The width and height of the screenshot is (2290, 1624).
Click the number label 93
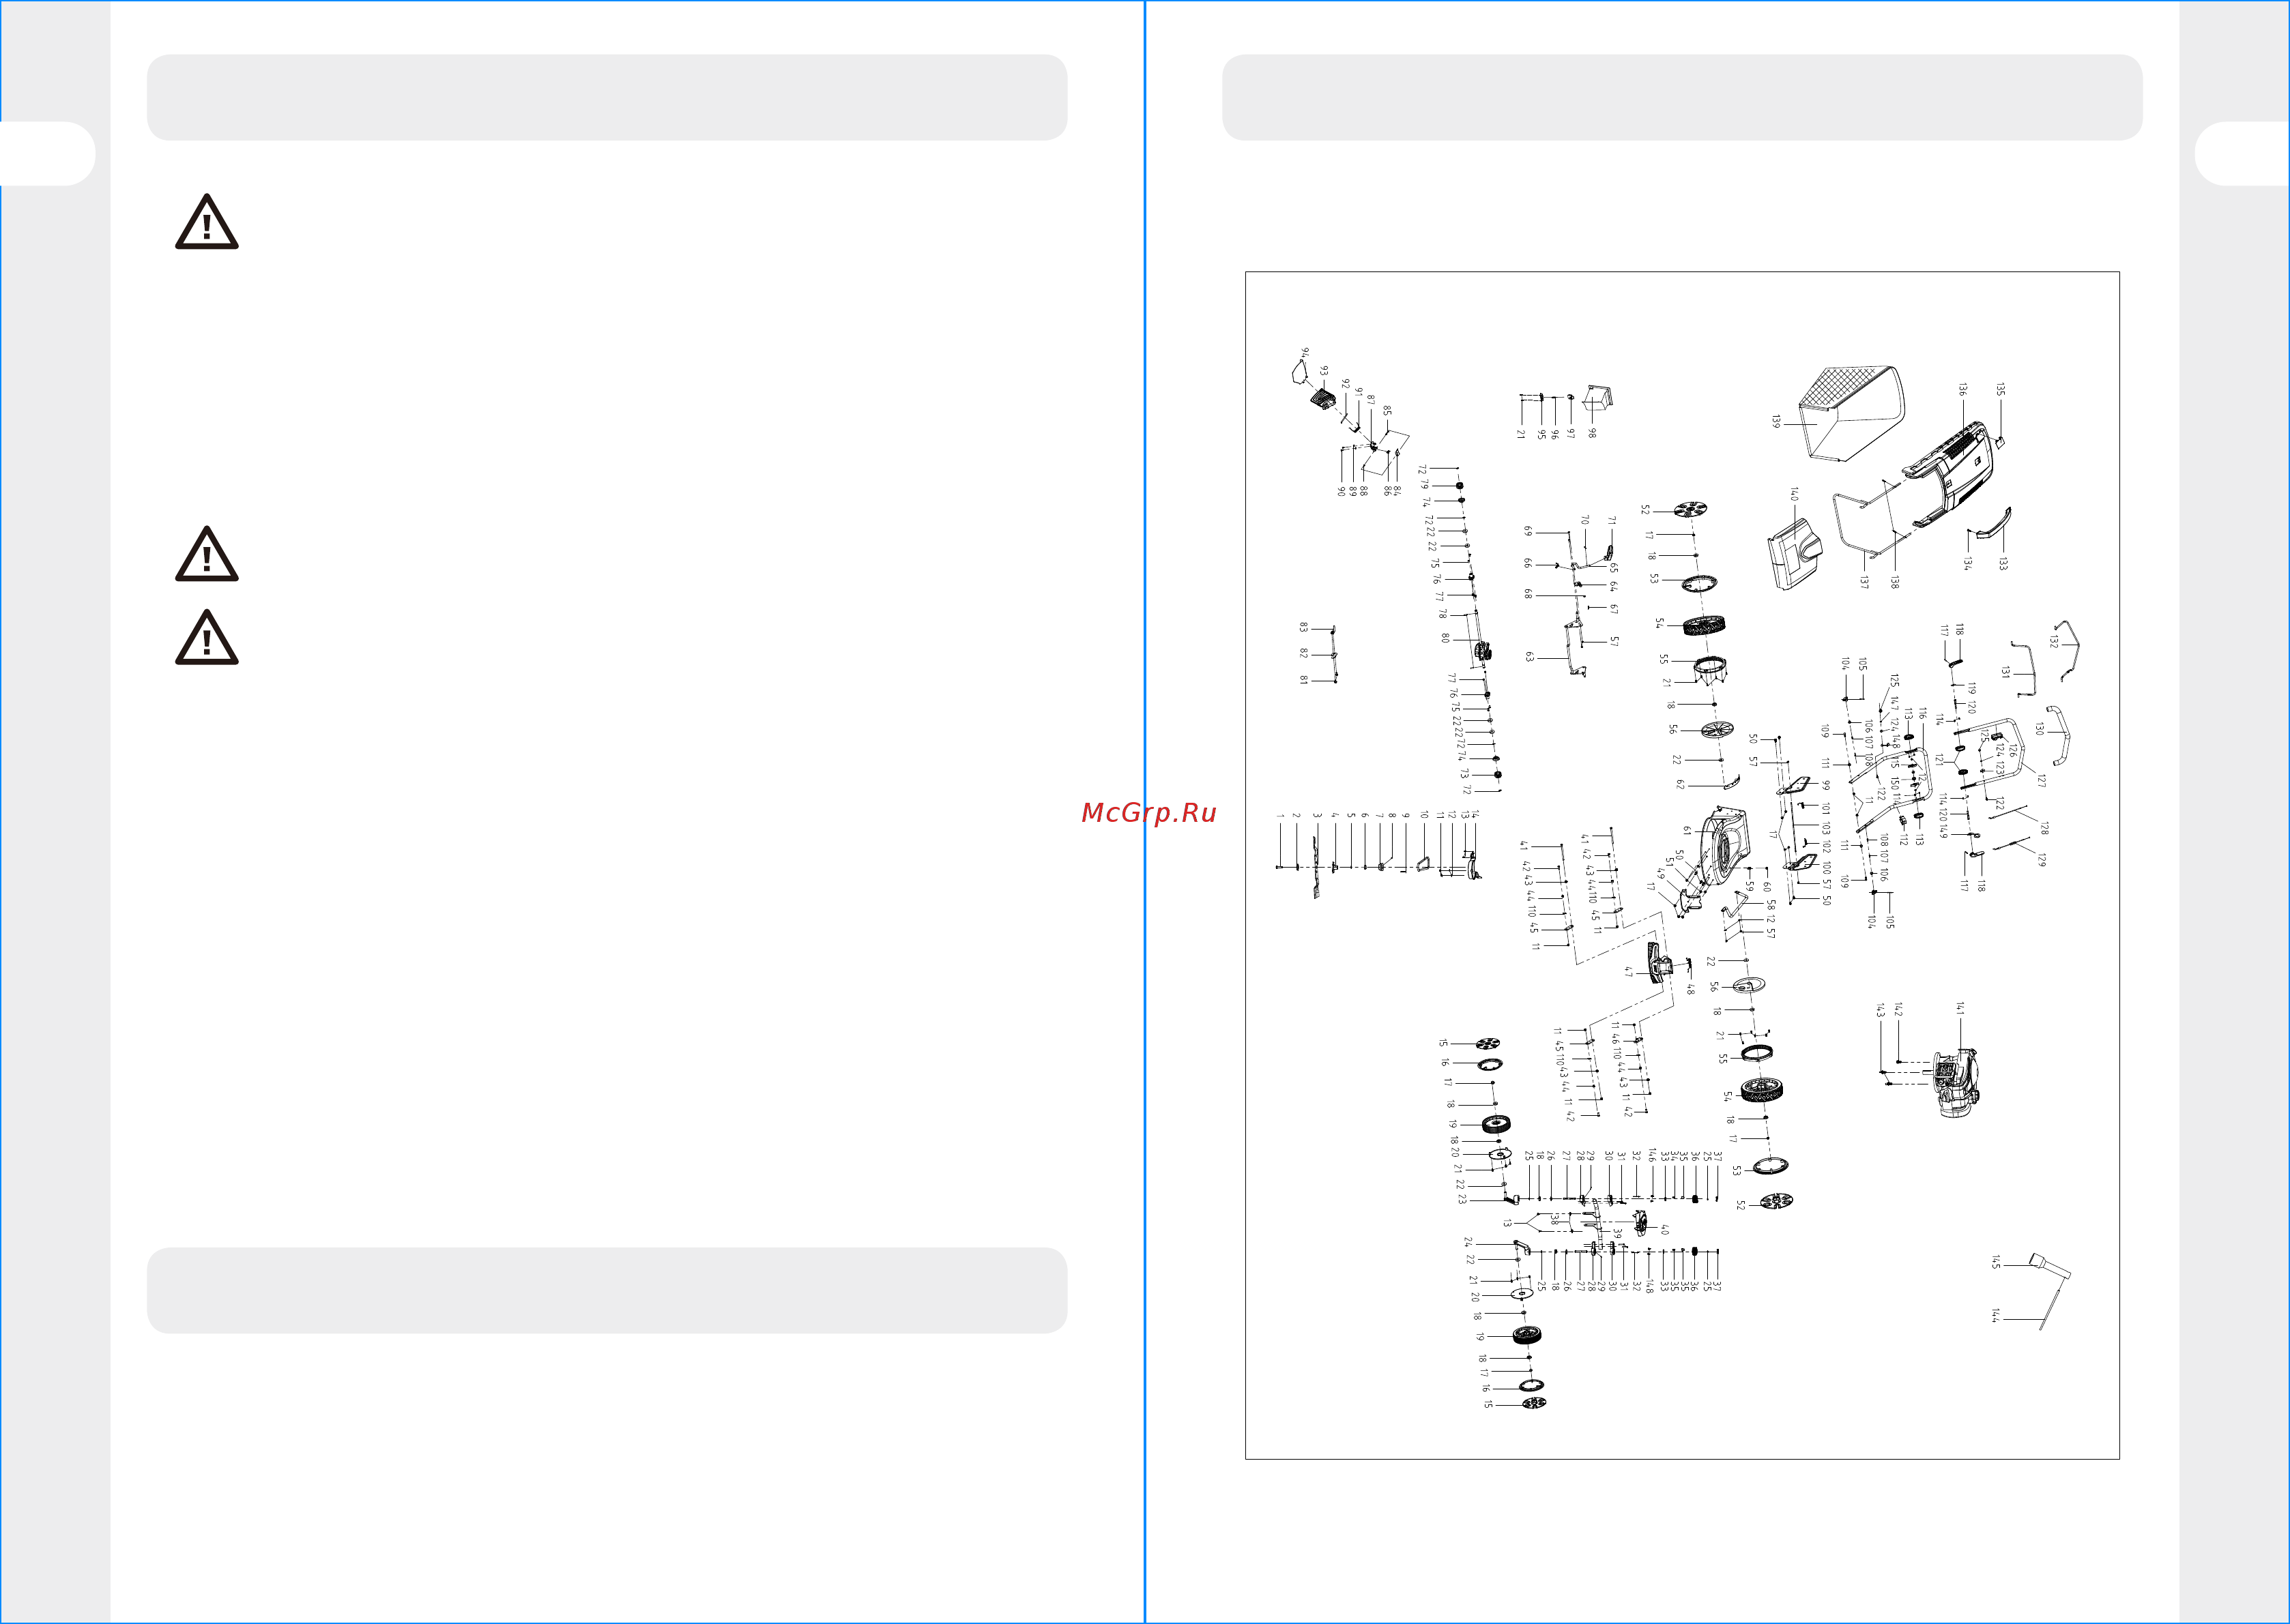point(1324,370)
